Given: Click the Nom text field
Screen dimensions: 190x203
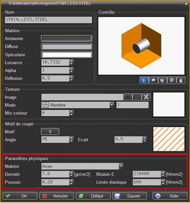Looking at the screenshot, I should point(48,20).
